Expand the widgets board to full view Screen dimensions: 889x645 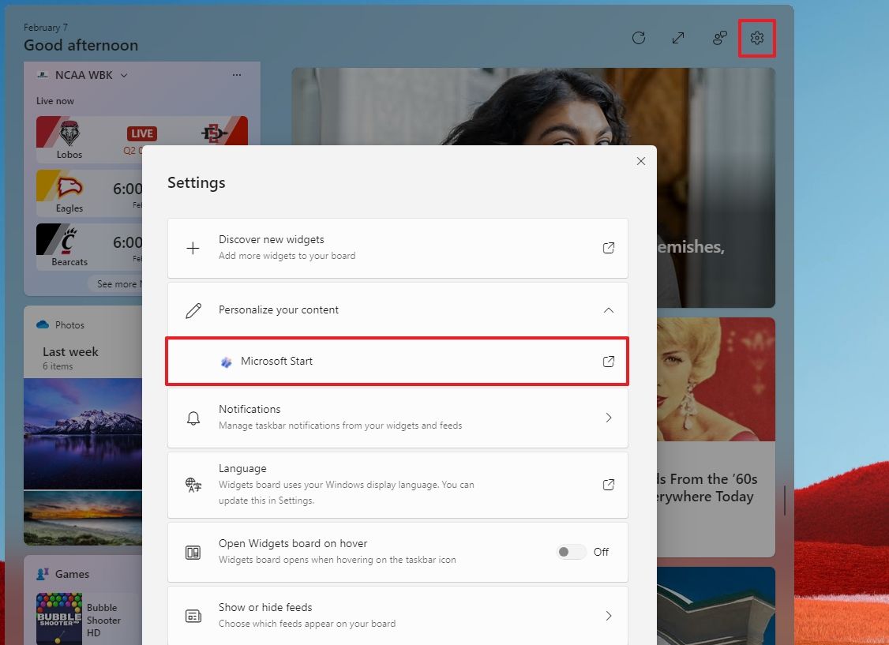pos(678,38)
